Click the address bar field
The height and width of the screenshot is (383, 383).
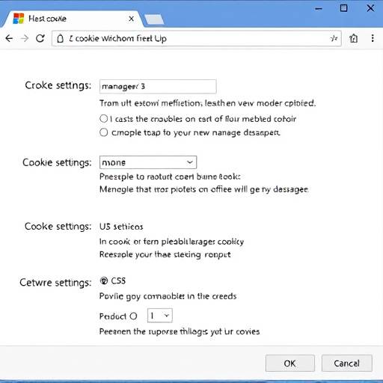click(197, 38)
